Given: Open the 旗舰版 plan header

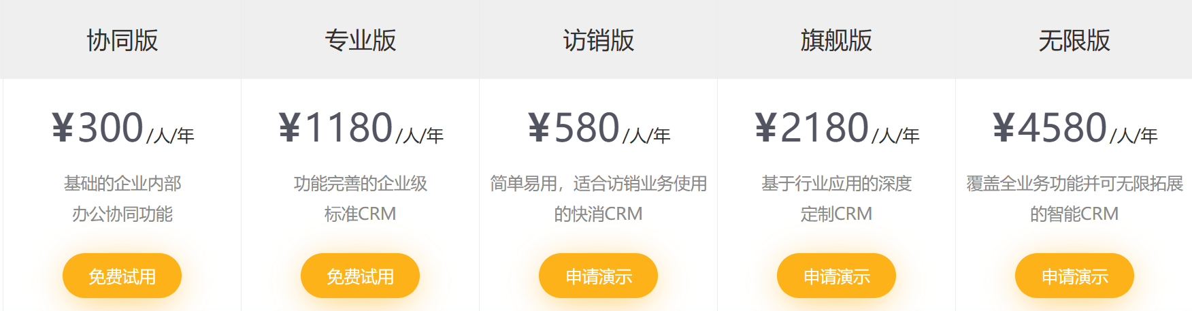Looking at the screenshot, I should [836, 40].
